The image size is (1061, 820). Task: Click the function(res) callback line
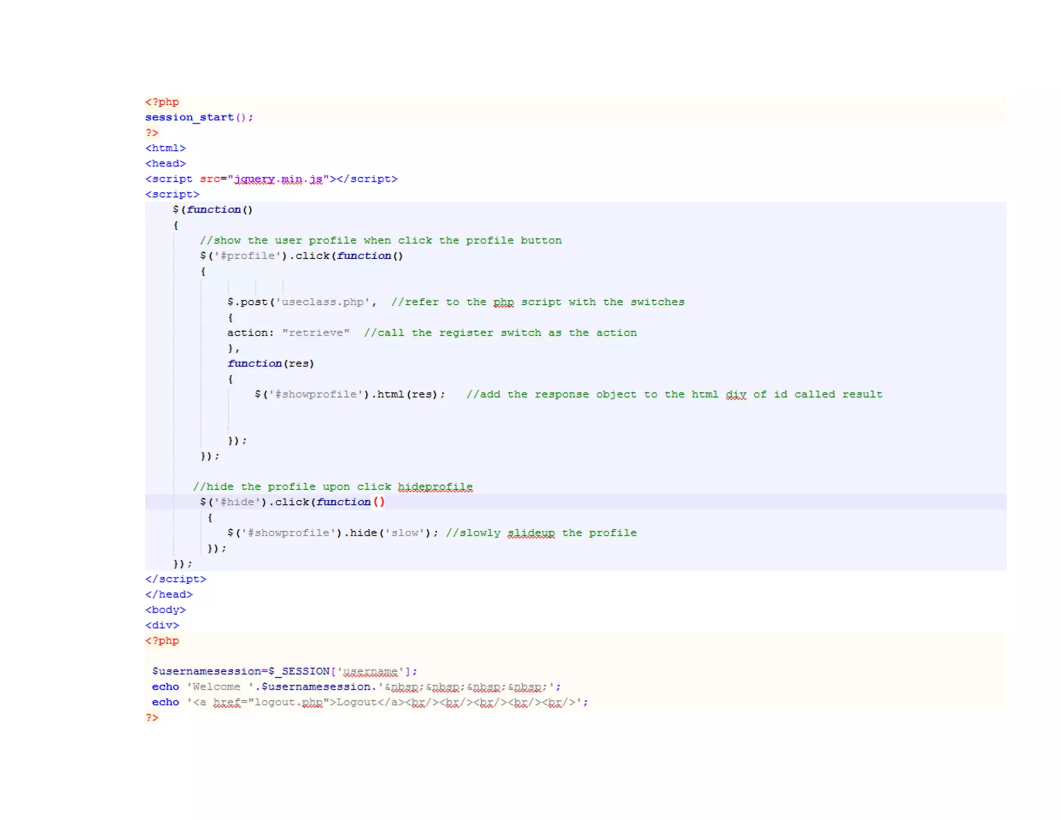270,364
